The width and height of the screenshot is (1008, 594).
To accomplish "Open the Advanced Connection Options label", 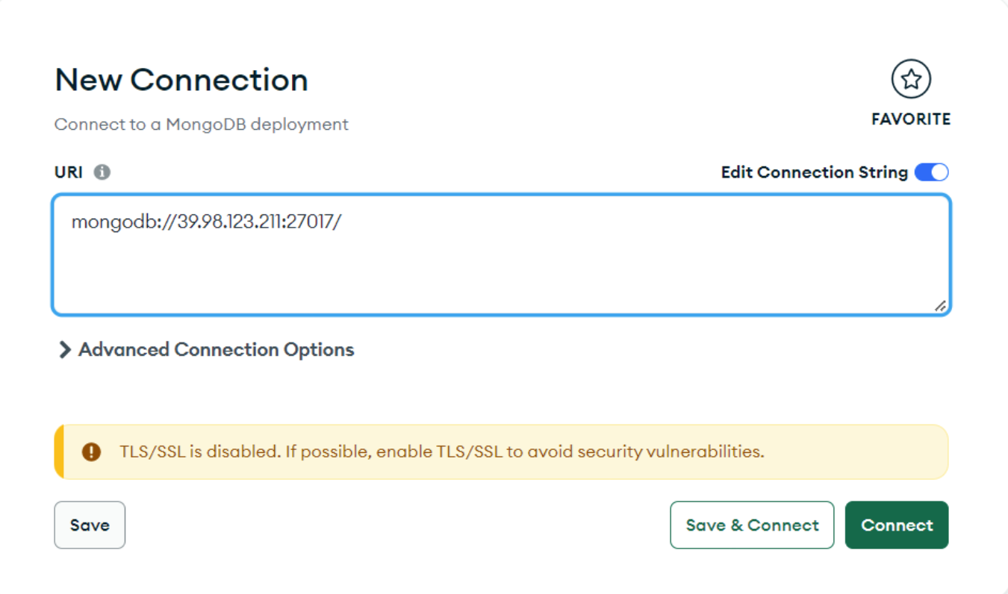I will point(216,350).
